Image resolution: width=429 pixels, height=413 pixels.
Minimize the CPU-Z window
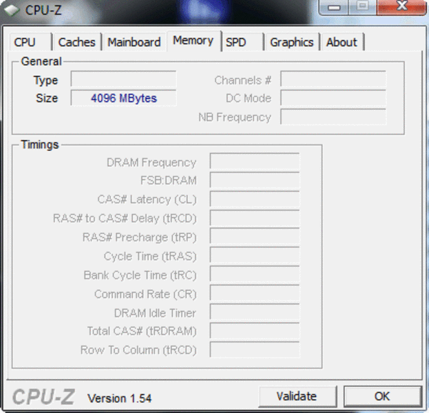333,7
